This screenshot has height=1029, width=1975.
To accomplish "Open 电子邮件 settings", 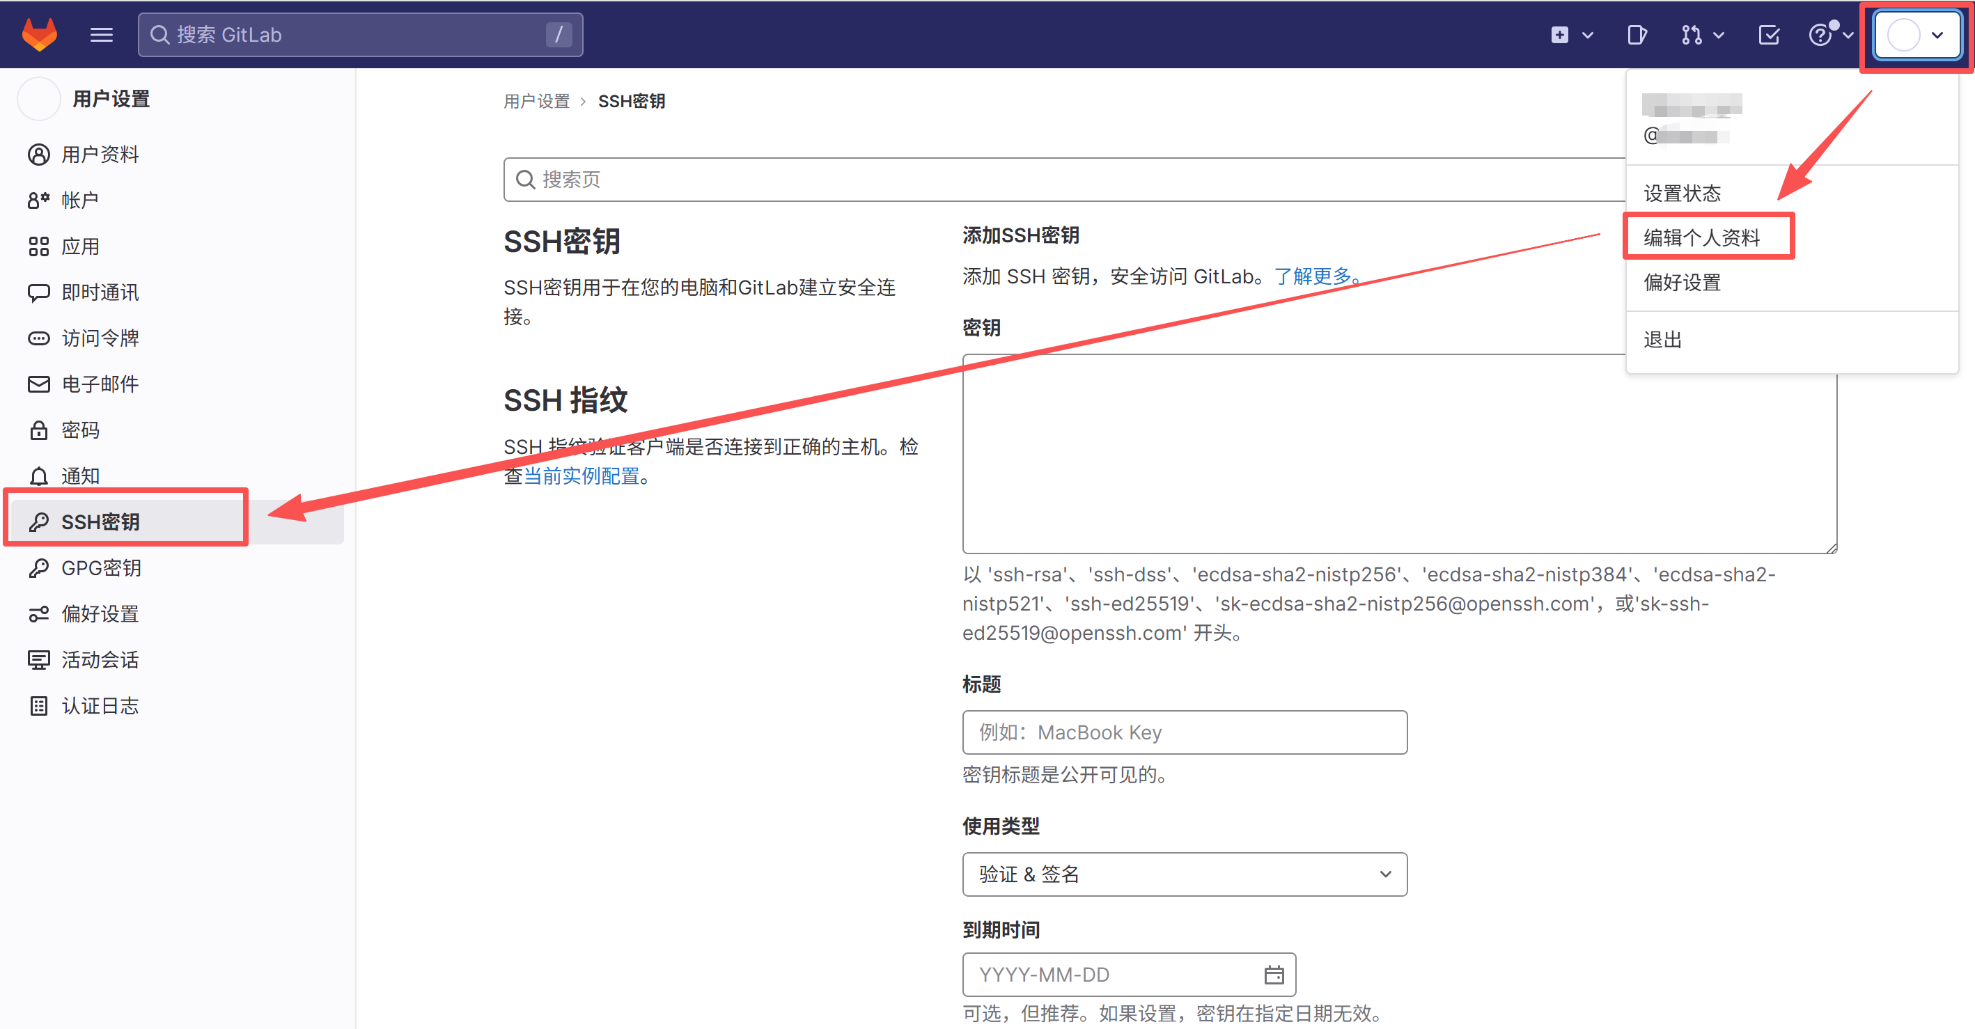I will [x=178, y=384].
